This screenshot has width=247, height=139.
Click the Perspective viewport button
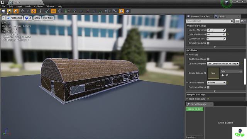[15, 18]
